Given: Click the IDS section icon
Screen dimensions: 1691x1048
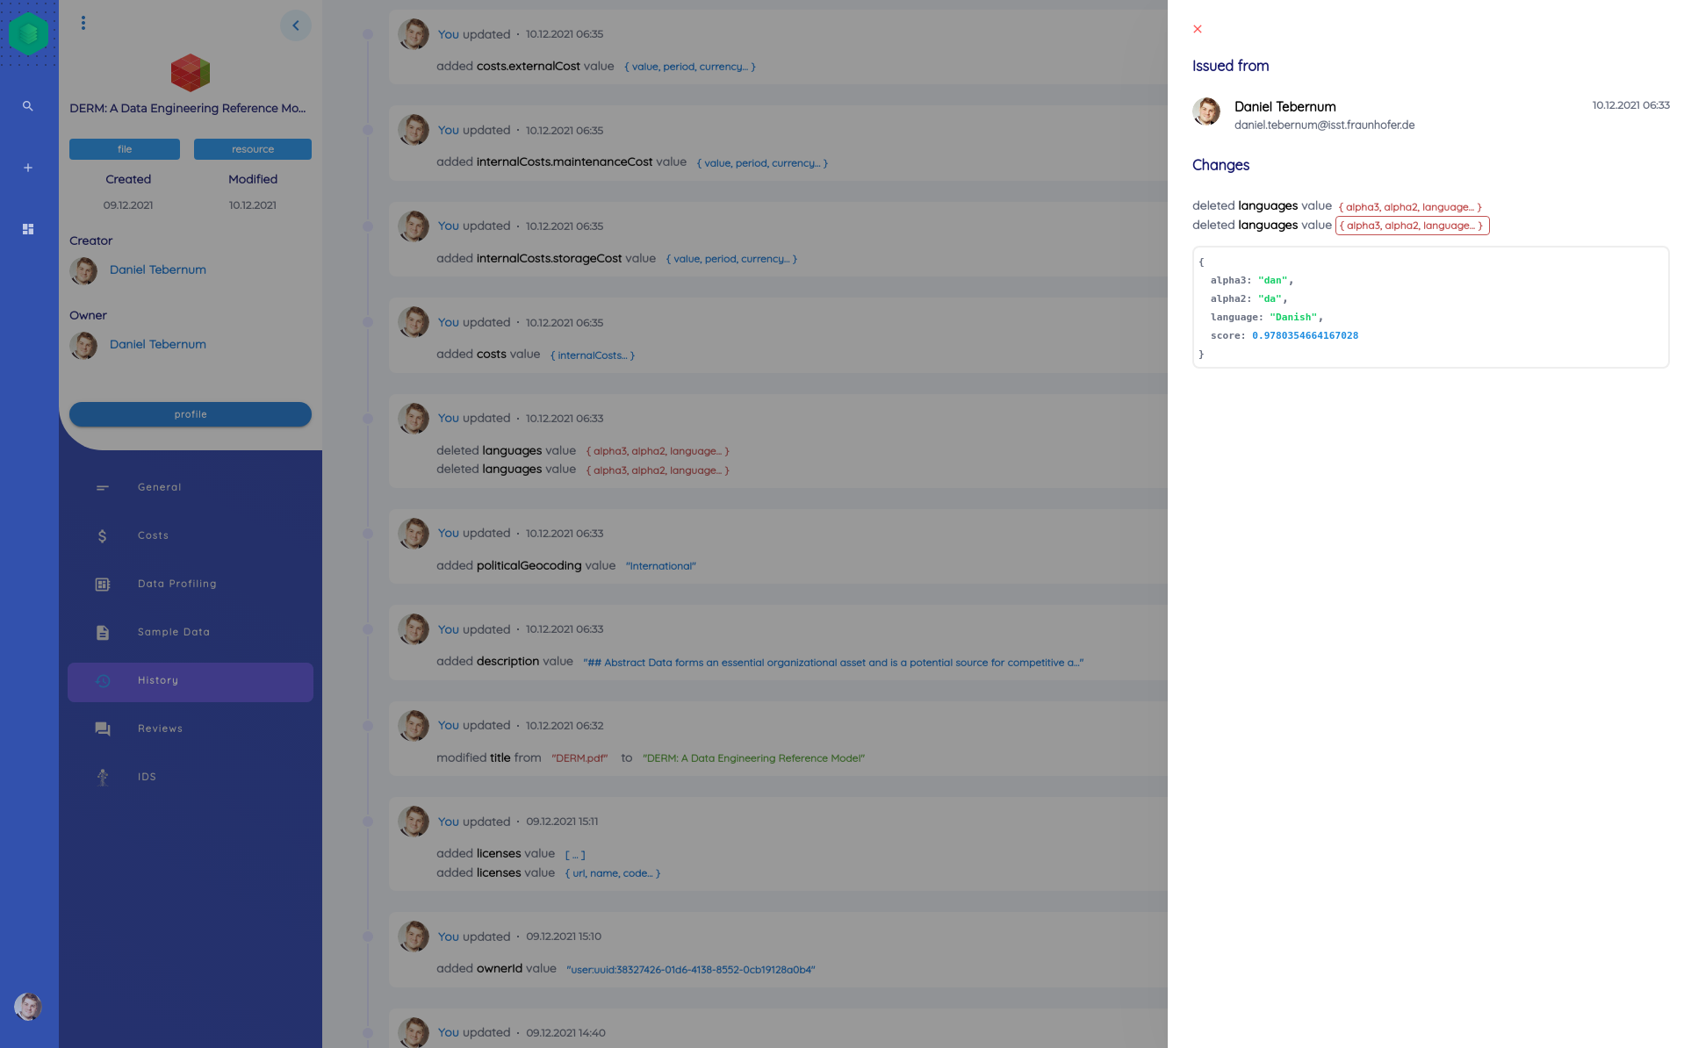Looking at the screenshot, I should tap(103, 776).
